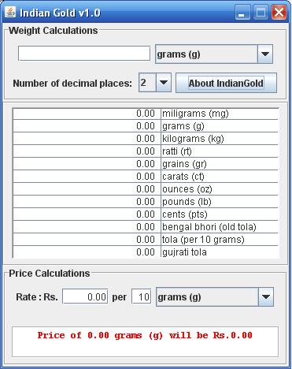
Task: Close the Indian Gold window
Action: (x=279, y=12)
